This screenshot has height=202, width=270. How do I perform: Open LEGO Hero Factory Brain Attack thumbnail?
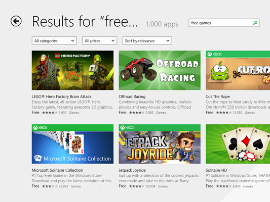(x=72, y=70)
